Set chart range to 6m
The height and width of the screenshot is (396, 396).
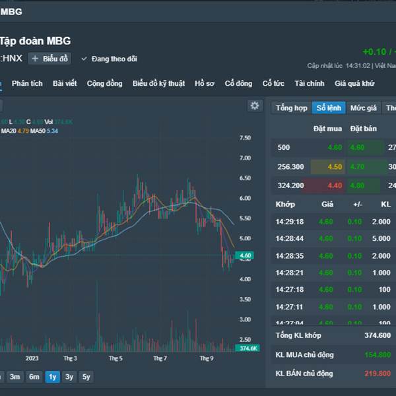[34, 377]
